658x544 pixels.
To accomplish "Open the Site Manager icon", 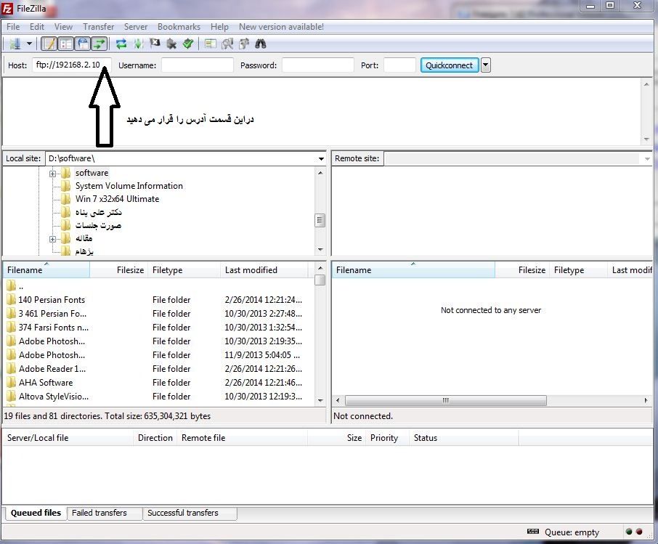I will click(15, 44).
